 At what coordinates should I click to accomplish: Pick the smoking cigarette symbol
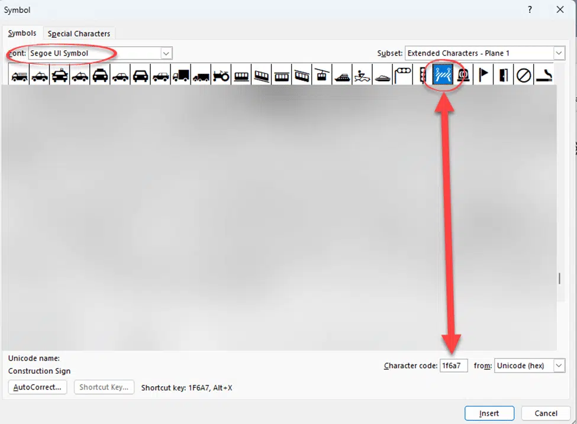coord(544,75)
